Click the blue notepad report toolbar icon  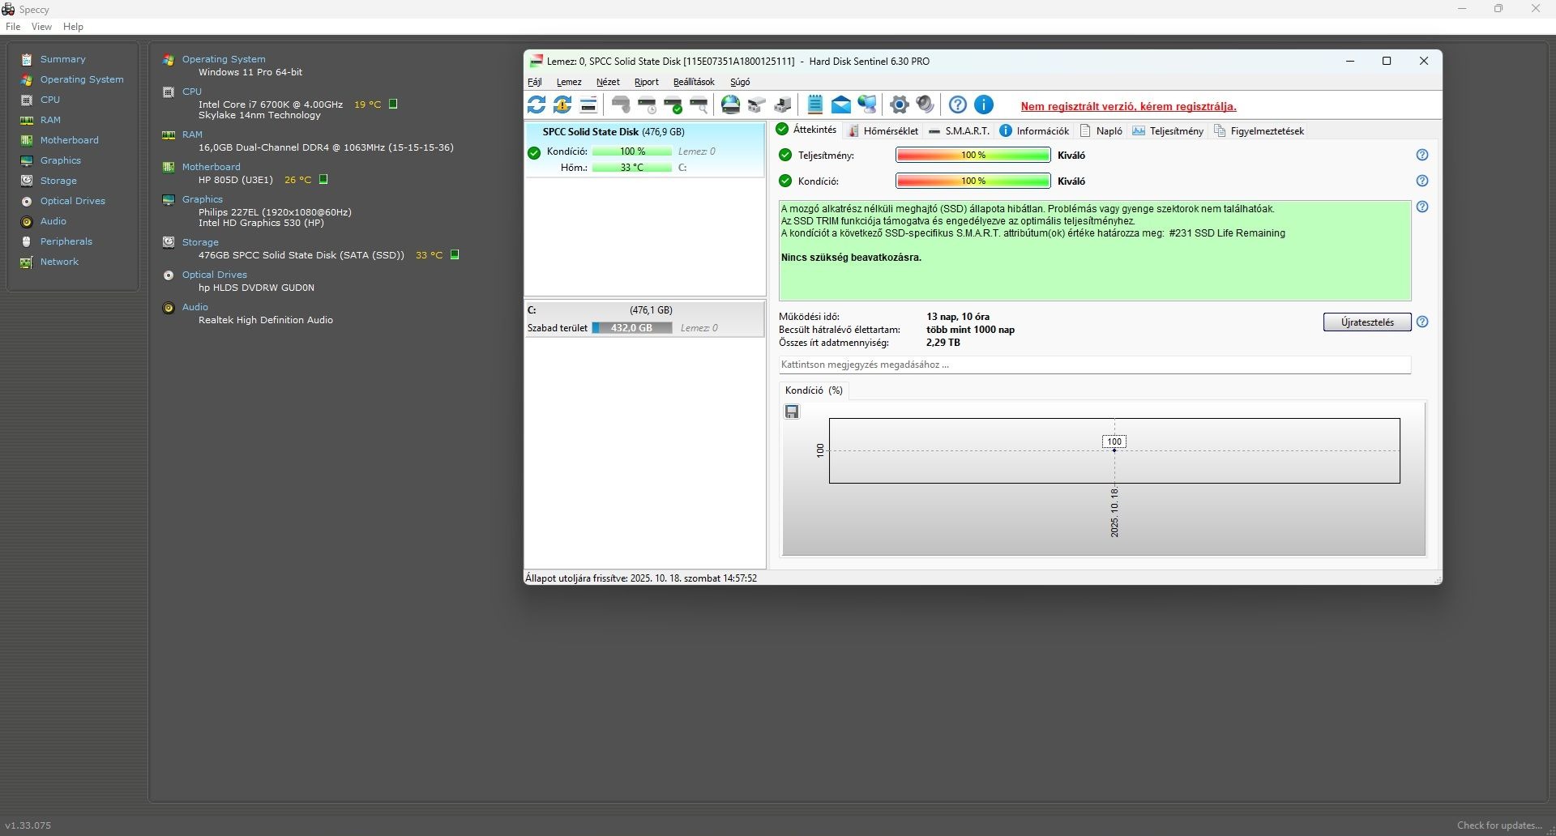pyautogui.click(x=815, y=104)
